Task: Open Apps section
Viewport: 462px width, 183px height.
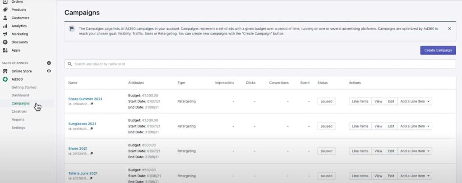Action: [16, 50]
